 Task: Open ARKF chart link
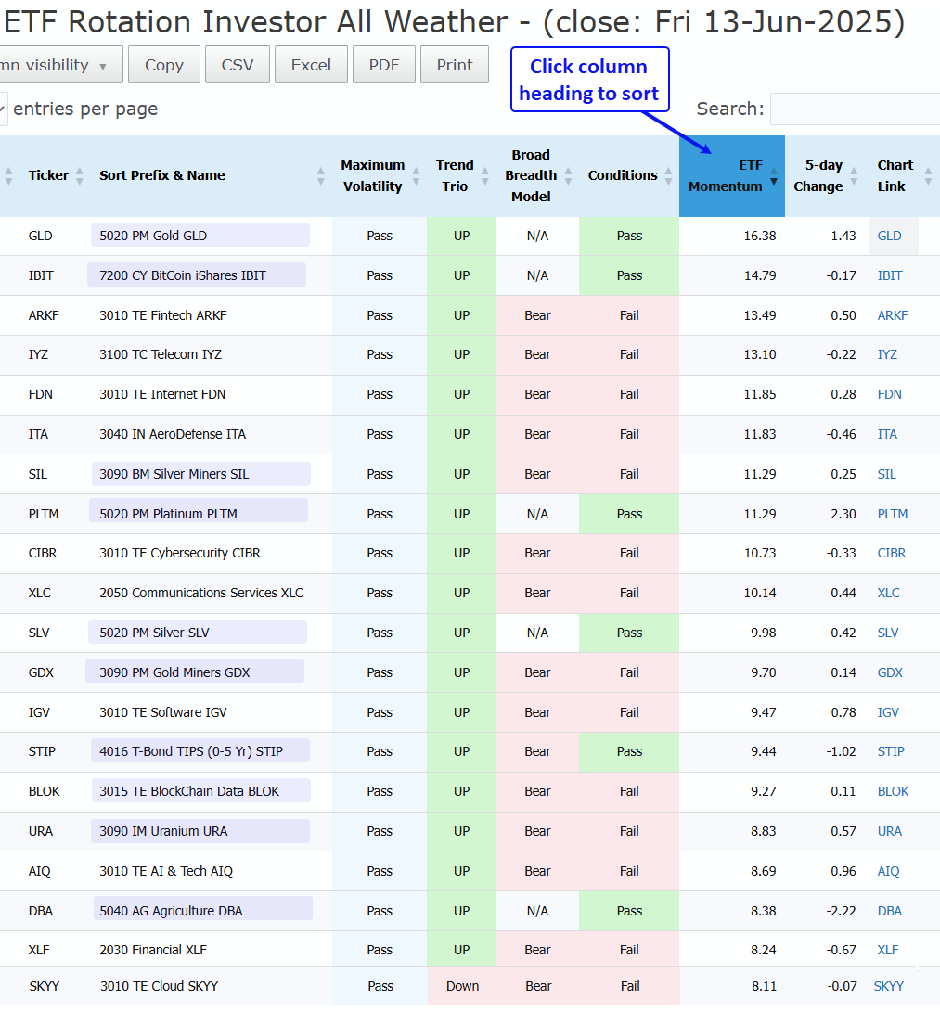coord(893,316)
